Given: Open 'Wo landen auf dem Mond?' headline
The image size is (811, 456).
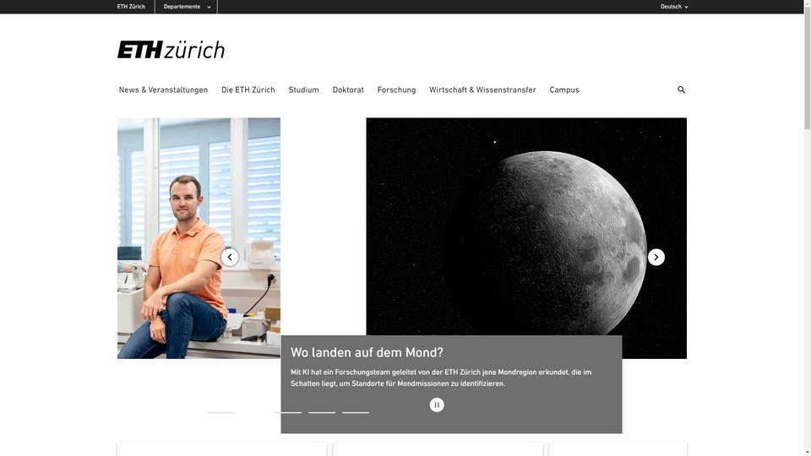Looking at the screenshot, I should click(367, 353).
